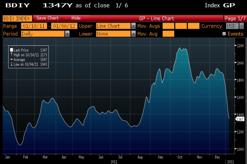Click the BDIY INDEX button
This screenshot has width=247, height=164.
[x=17, y=19]
